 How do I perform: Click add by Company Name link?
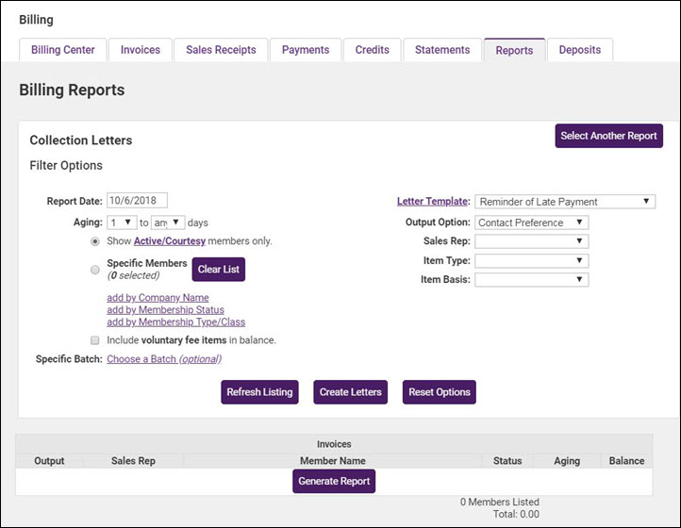pos(158,298)
